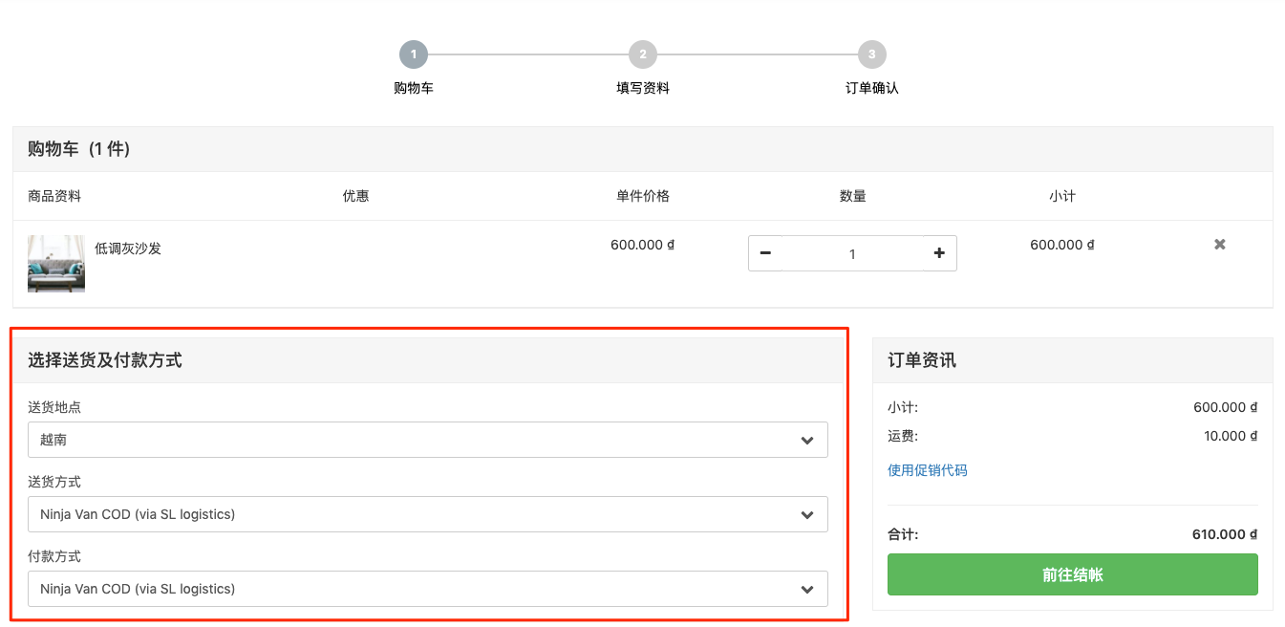Image resolution: width=1285 pixels, height=627 pixels.
Task: Decrease quantity with the minus button
Action: pos(765,253)
